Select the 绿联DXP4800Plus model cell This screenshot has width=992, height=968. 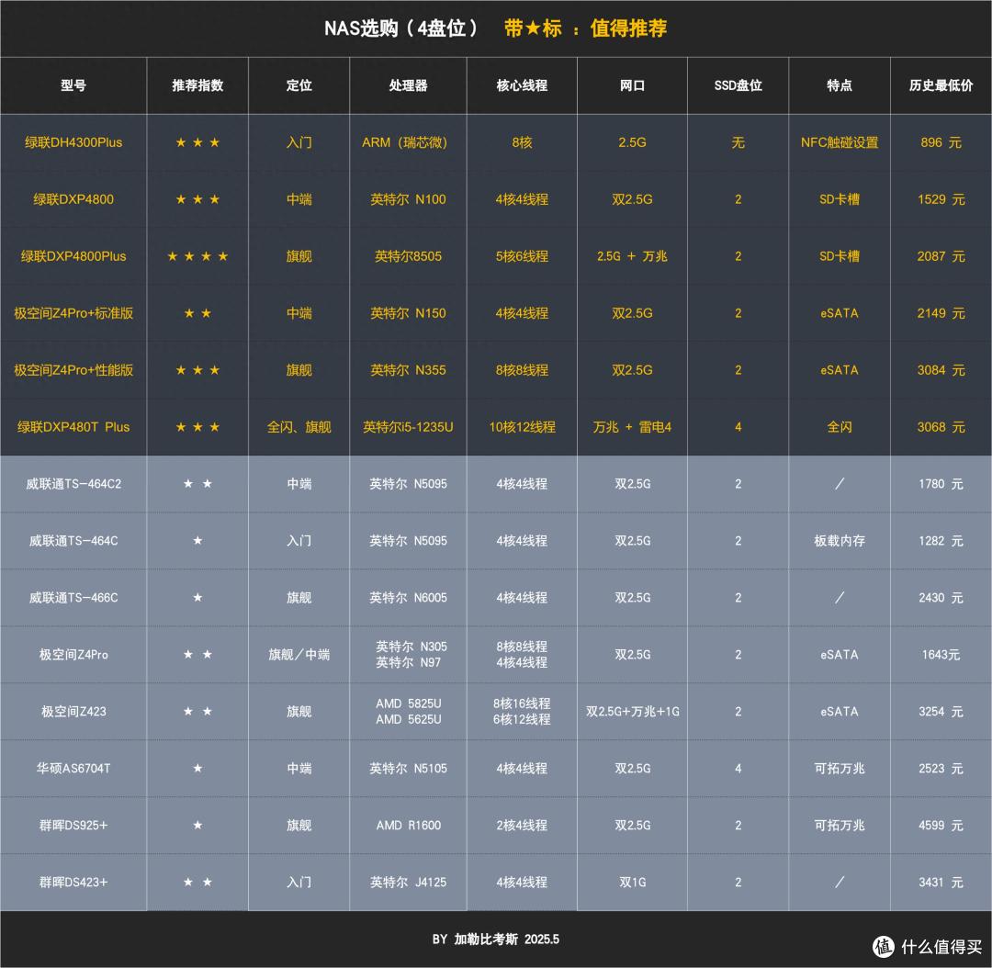pyautogui.click(x=73, y=256)
